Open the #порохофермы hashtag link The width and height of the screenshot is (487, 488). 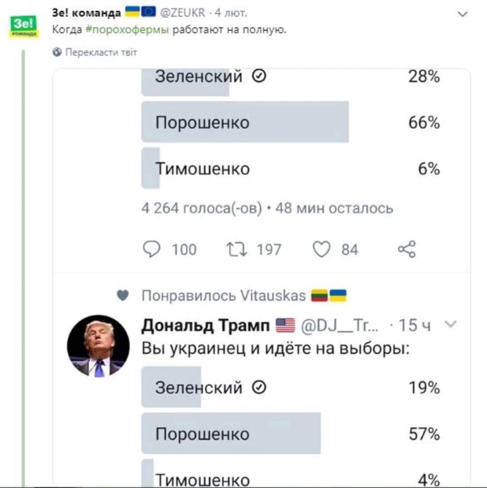[x=127, y=30]
